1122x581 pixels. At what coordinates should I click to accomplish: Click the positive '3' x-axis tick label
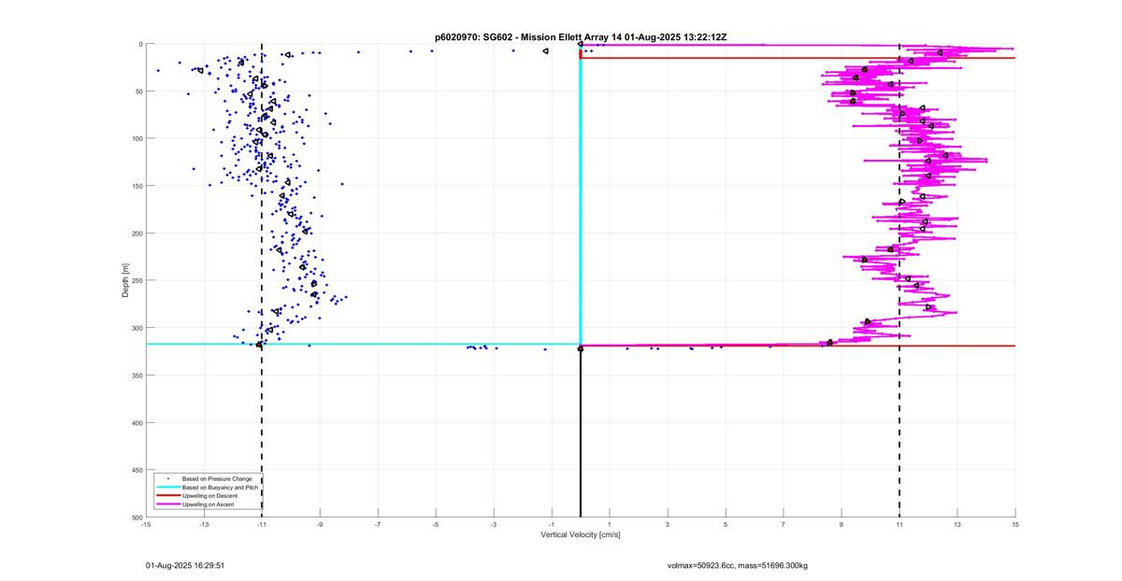pos(668,525)
